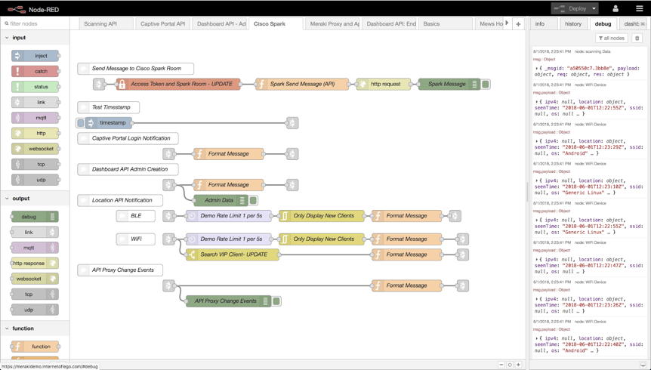Select the input link node in palette

point(35,102)
